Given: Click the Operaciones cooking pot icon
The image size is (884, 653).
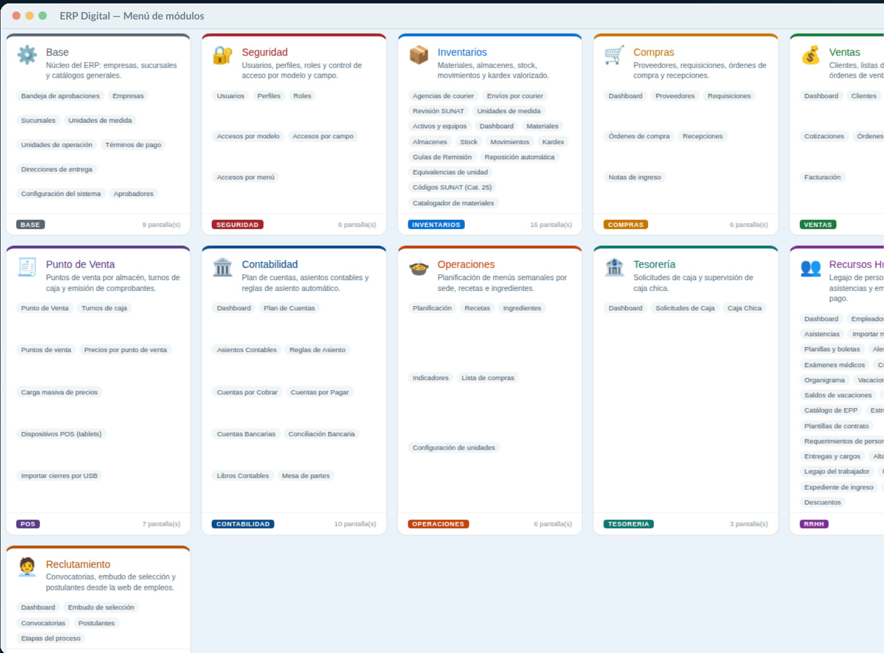Looking at the screenshot, I should pyautogui.click(x=419, y=267).
